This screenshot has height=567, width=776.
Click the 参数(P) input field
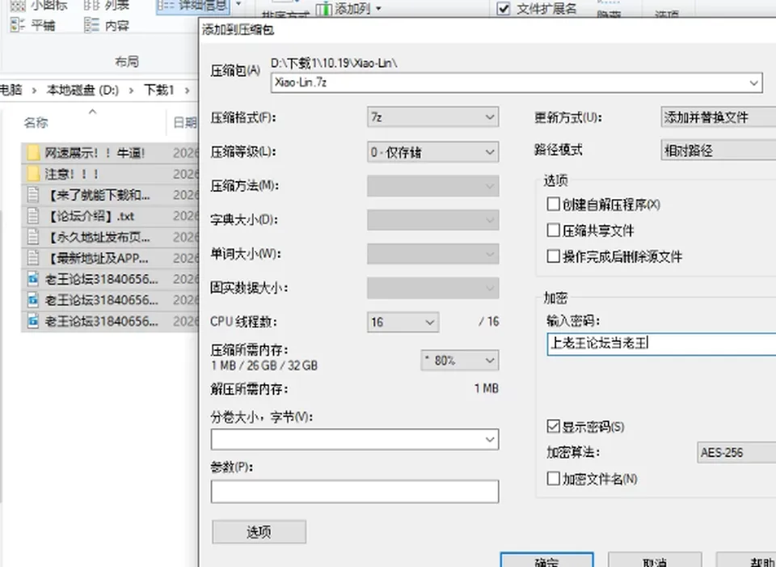[x=355, y=491]
